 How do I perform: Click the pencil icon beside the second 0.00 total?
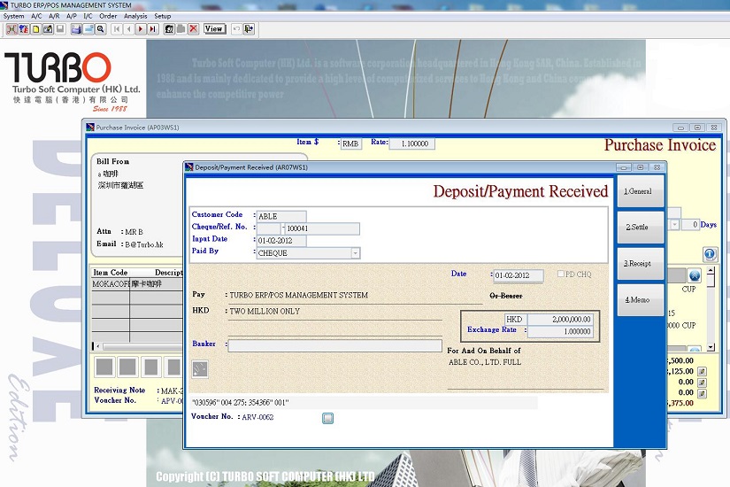[702, 393]
